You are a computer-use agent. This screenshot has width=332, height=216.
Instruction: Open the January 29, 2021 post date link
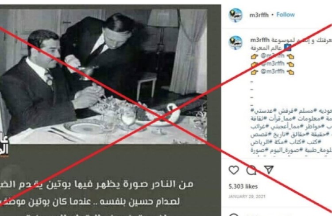247,196
